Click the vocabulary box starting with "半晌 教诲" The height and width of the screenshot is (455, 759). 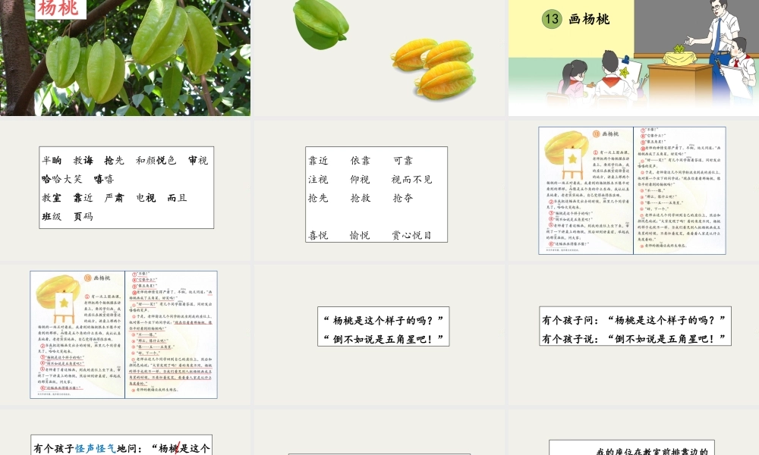(125, 188)
